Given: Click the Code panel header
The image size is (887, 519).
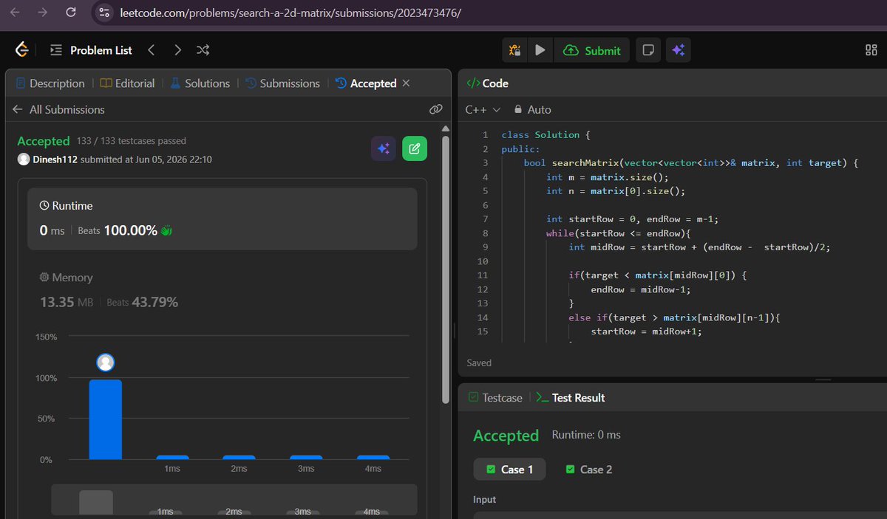Looking at the screenshot, I should [x=487, y=83].
